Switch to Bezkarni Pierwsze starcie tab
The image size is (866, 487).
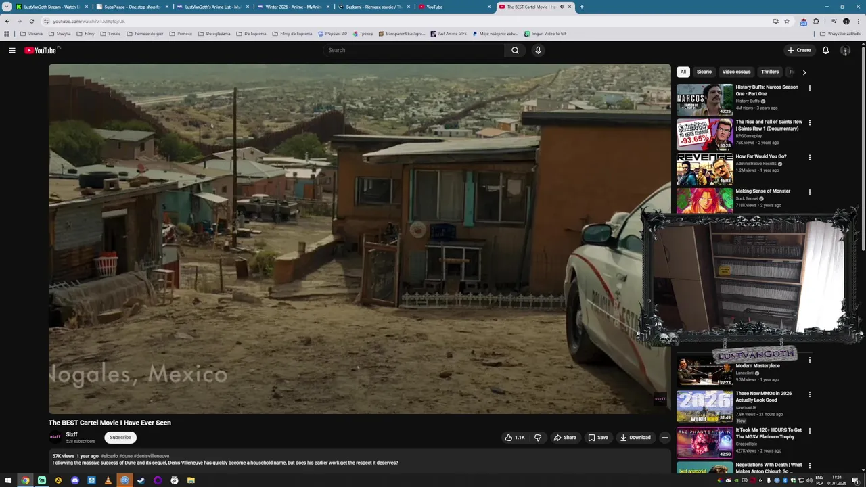click(374, 7)
